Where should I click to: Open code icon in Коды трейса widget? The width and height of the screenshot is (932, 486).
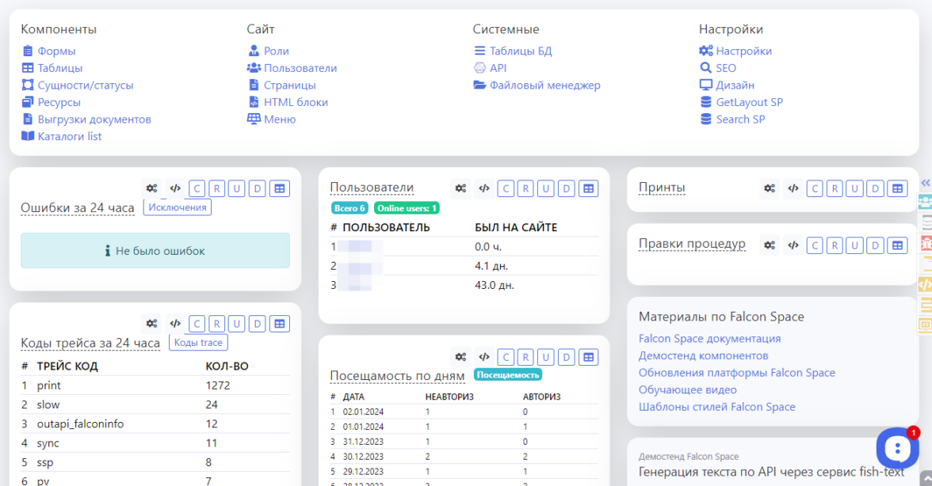tap(175, 324)
